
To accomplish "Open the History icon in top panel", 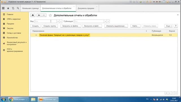I will (13, 8).
